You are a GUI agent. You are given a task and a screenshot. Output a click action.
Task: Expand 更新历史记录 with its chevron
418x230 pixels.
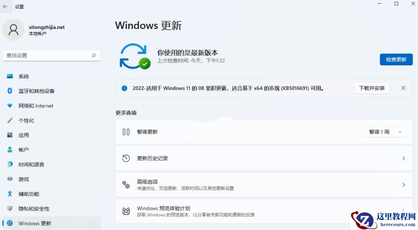[x=404, y=158]
